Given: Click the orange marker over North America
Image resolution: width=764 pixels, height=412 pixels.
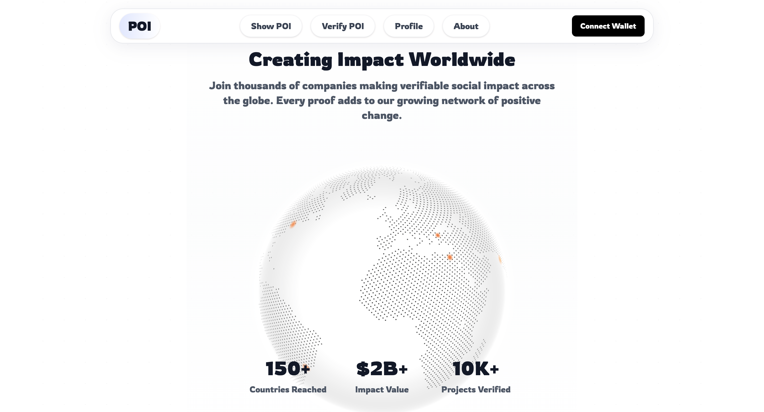Looking at the screenshot, I should coord(293,224).
